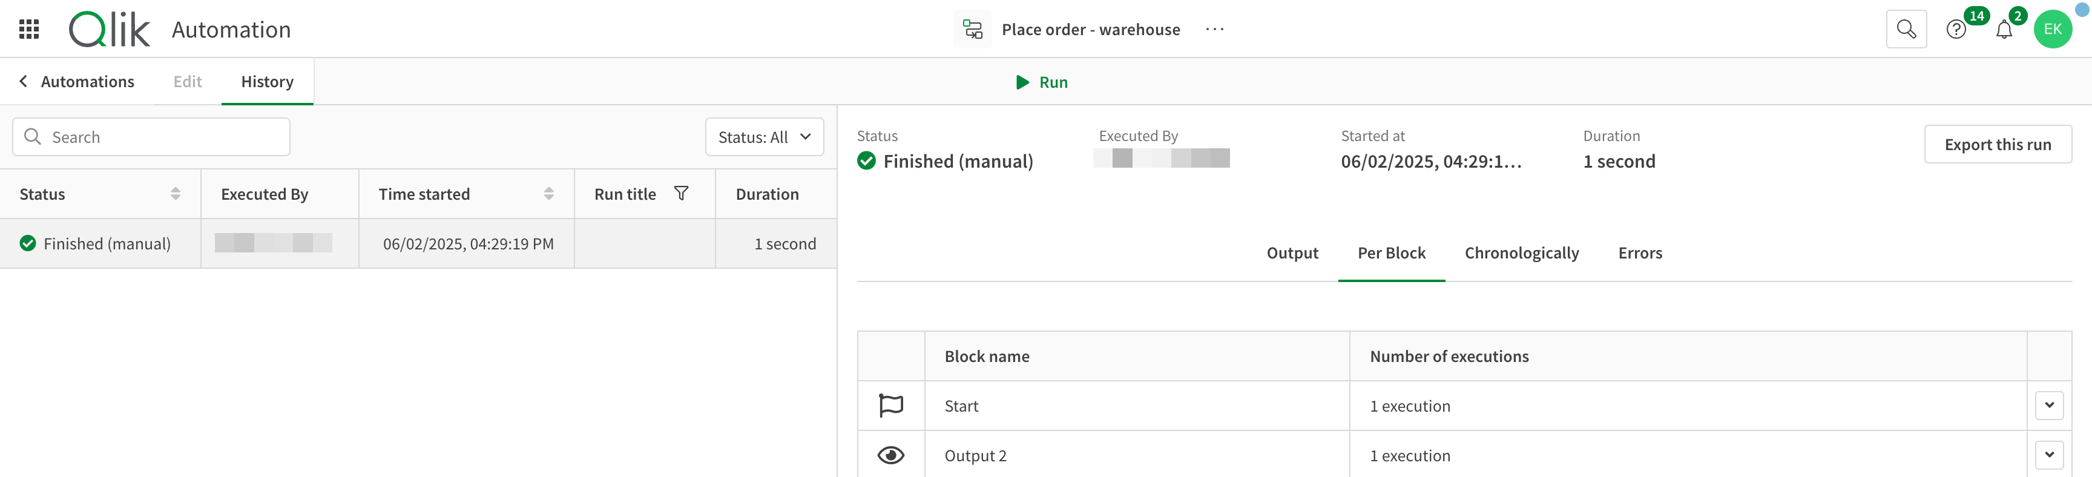Sort runs by Status column

pos(176,193)
